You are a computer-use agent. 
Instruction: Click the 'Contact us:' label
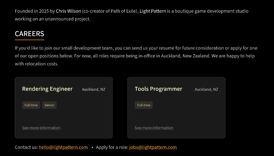tap(26, 147)
